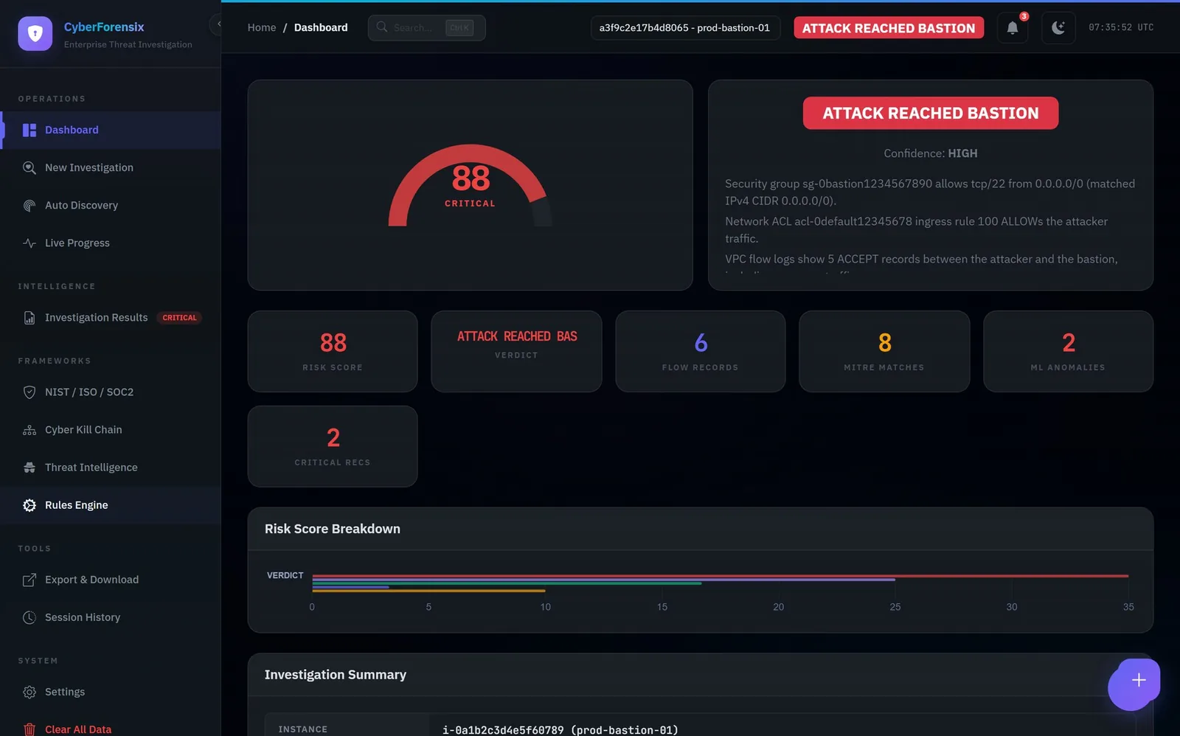Click the Risk Score Breakdown heading
The height and width of the screenshot is (736, 1180).
333,529
